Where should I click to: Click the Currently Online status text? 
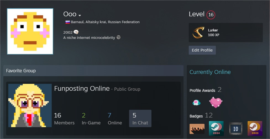(210, 72)
